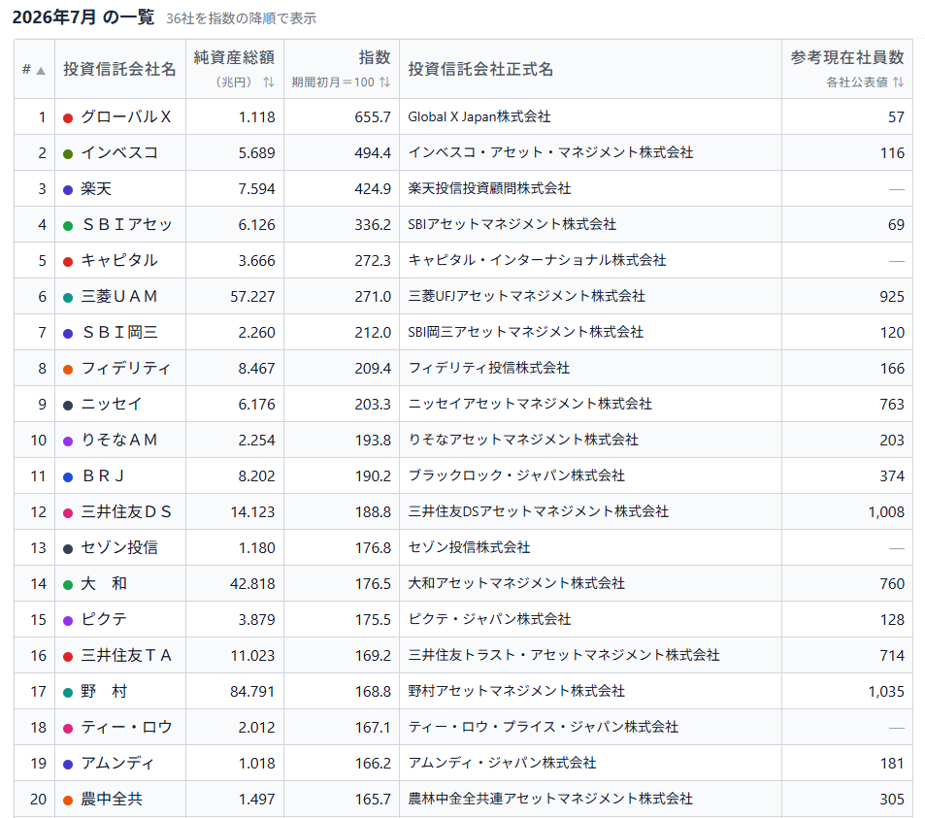925x818 pixels.
Task: Select the 三井住友ＴＡ name cell
Action: pyautogui.click(x=120, y=655)
